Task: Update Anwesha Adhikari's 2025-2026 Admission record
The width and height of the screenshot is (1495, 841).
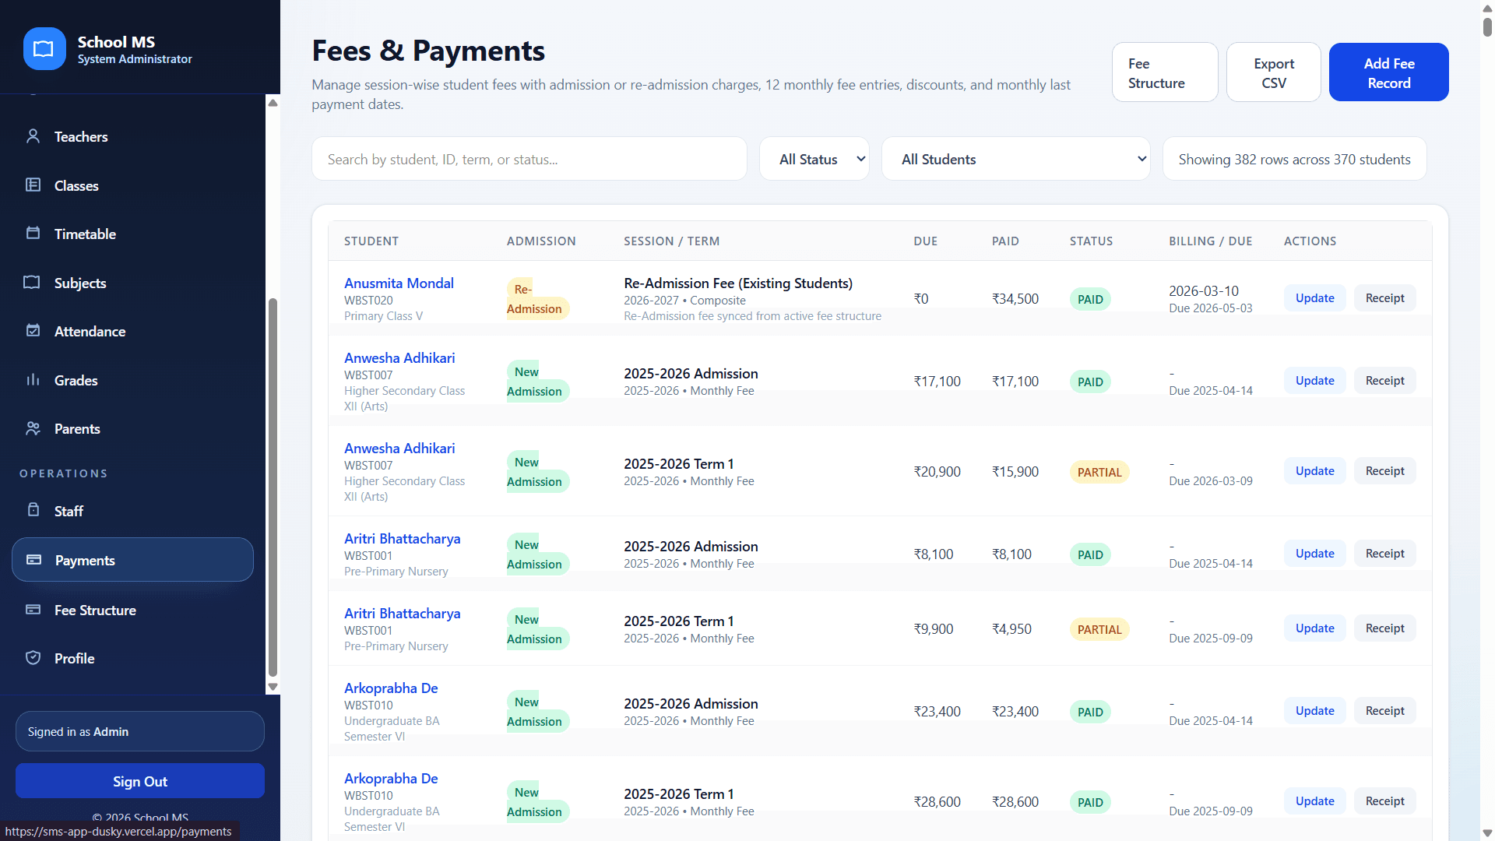Action: [1314, 381]
